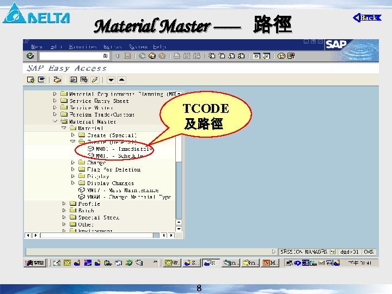Click the status bar expand triangle
The height and width of the screenshot is (294, 392).
tap(274, 252)
